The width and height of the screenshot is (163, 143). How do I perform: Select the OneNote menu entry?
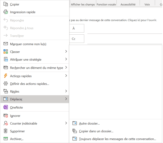pyautogui.click(x=35, y=107)
